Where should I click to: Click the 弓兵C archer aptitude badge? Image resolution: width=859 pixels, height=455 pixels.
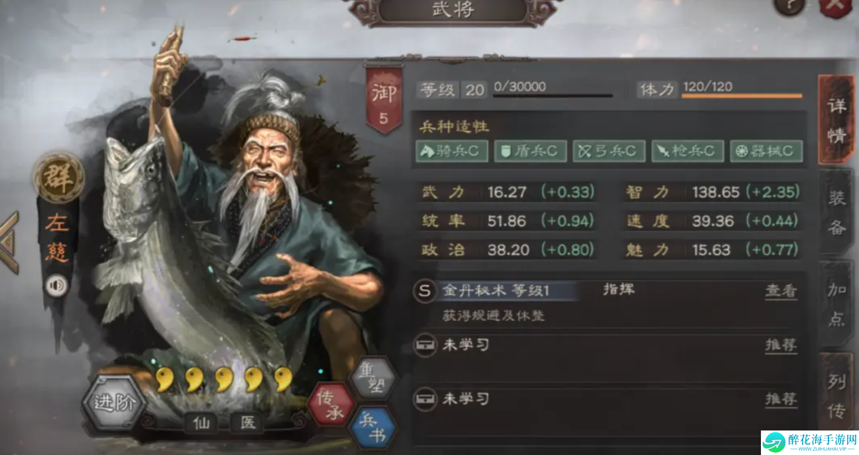point(608,151)
